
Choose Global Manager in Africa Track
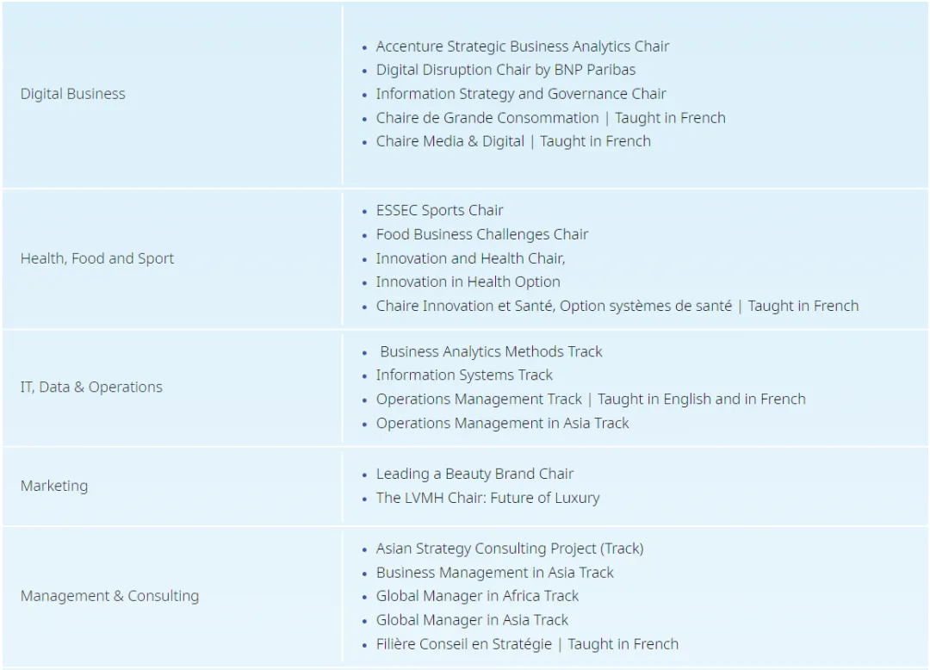(x=477, y=596)
